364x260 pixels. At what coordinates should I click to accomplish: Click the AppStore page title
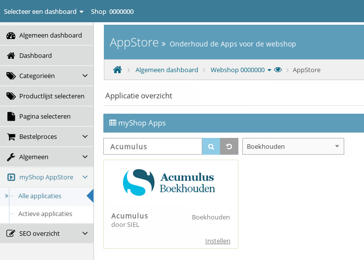[134, 43]
